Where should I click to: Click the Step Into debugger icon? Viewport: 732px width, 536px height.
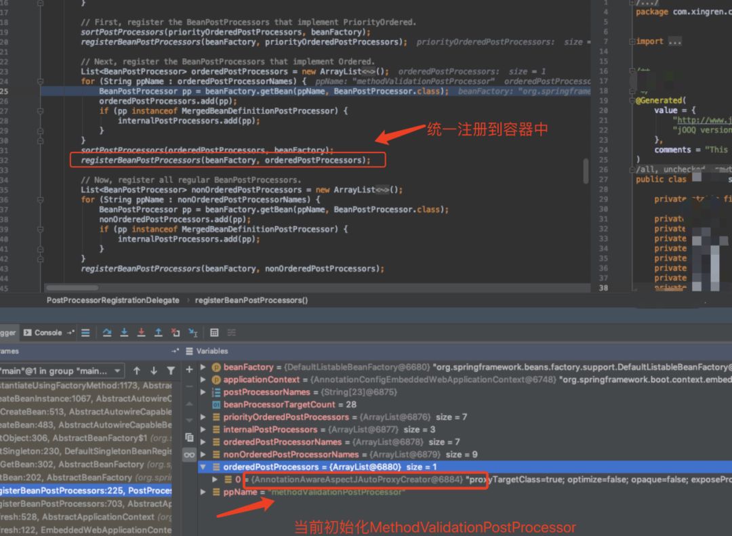coord(124,333)
